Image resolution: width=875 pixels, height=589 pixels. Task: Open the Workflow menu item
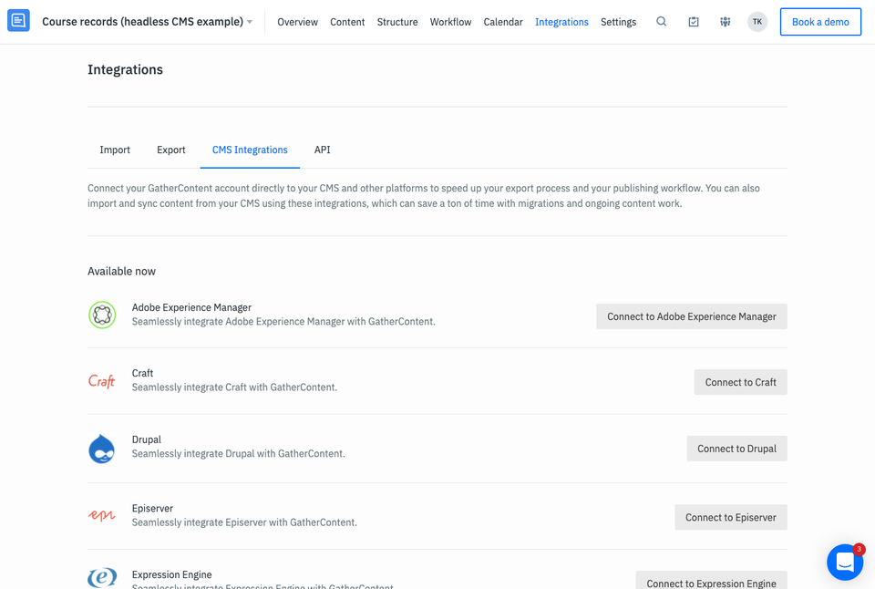(x=450, y=22)
